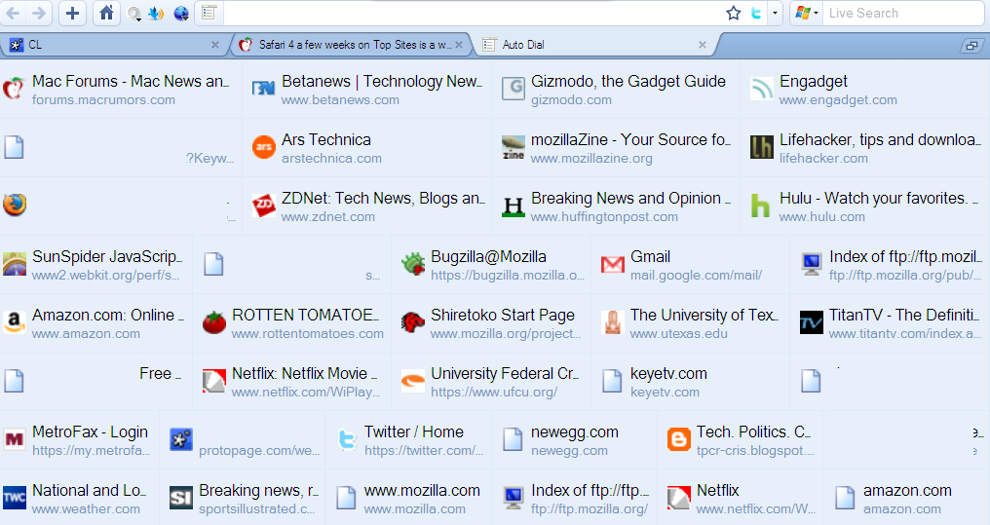Switch to the CL tab
This screenshot has width=990, height=525.
tap(114, 45)
